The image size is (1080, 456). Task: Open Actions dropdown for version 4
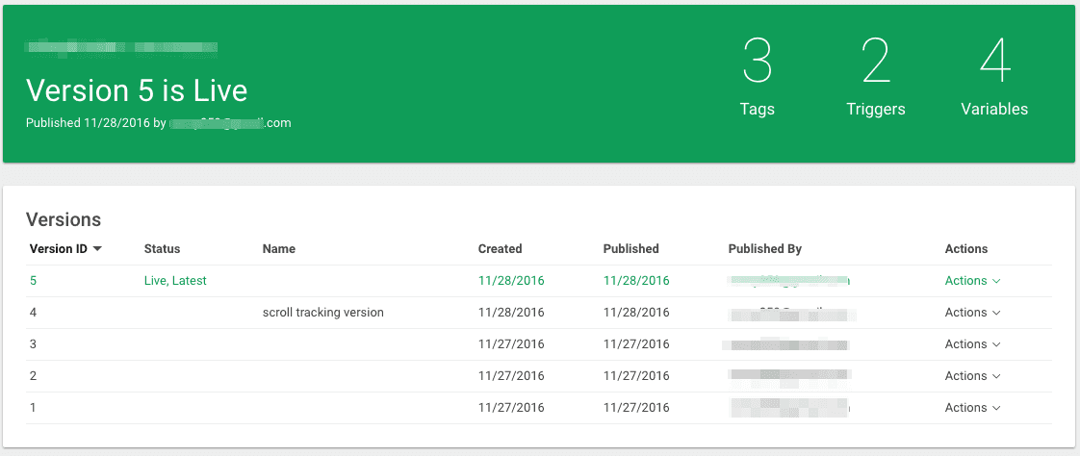point(972,312)
